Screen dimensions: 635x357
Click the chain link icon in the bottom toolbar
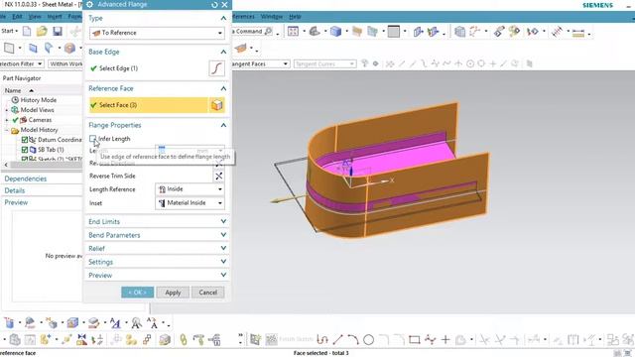(x=184, y=339)
